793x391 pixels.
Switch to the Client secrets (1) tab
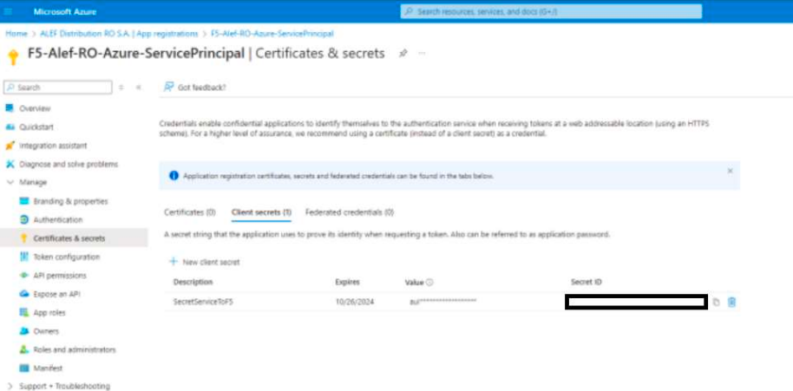[x=261, y=212]
